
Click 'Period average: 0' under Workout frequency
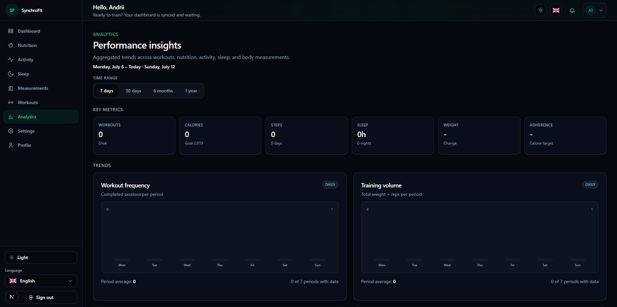coord(119,282)
